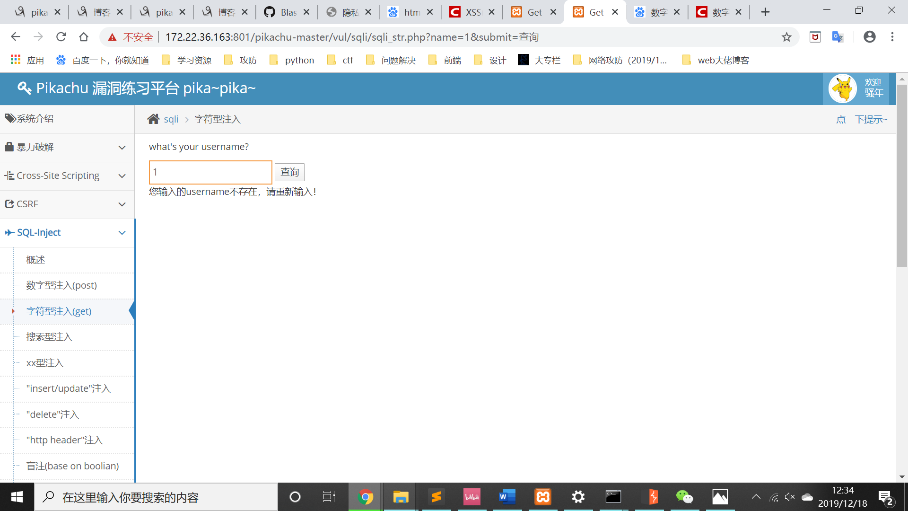Image resolution: width=908 pixels, height=511 pixels.
Task: Open new browser tab
Action: (765, 12)
